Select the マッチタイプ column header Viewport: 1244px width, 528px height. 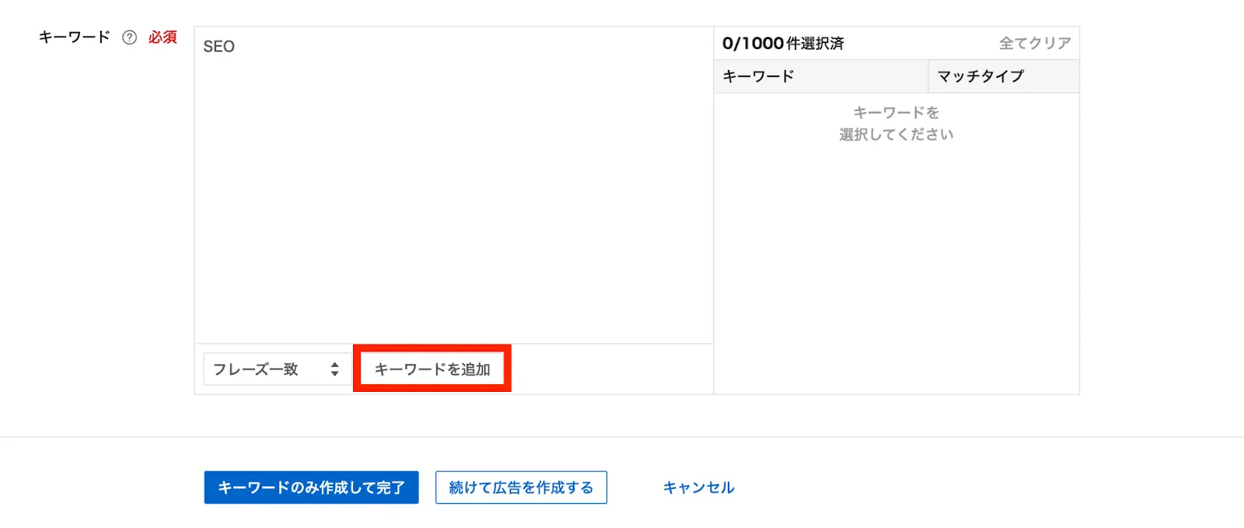[980, 76]
